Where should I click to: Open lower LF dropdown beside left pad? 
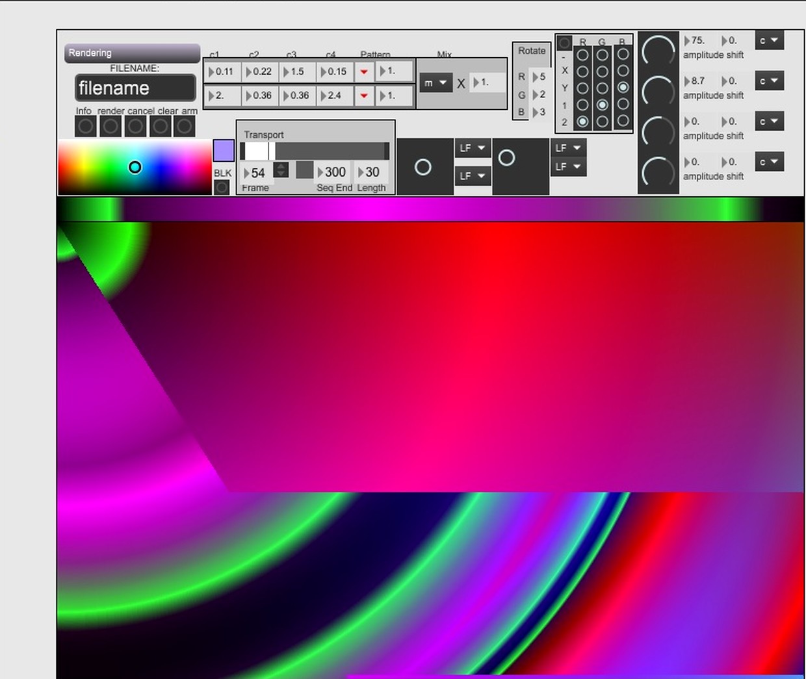point(473,176)
